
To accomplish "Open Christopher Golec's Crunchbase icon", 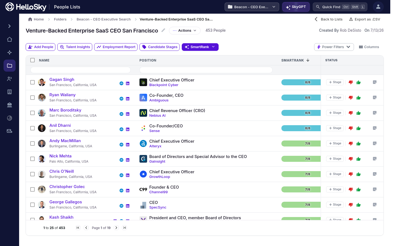I will pyautogui.click(x=121, y=191).
